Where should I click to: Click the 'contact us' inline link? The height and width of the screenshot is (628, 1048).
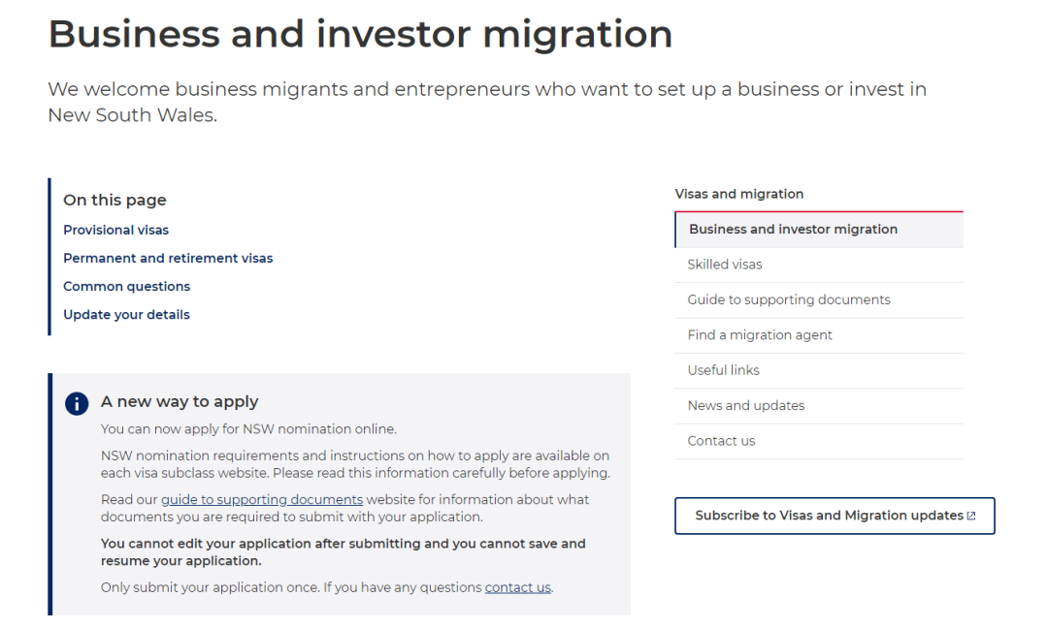click(x=517, y=587)
